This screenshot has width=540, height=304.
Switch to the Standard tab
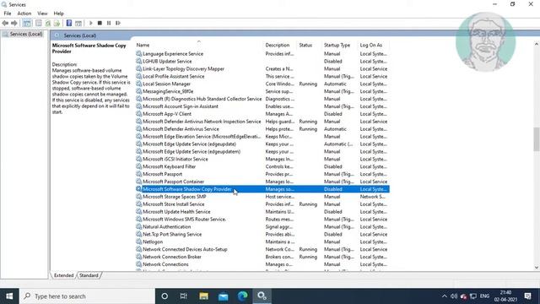tap(89, 275)
